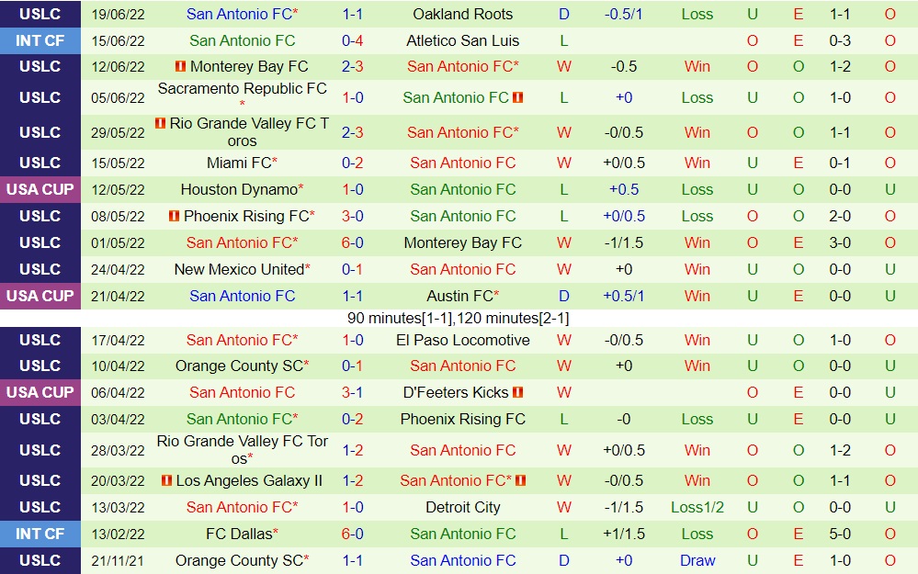Open the Oakland Roots team page
The width and height of the screenshot is (918, 574).
[463, 15]
